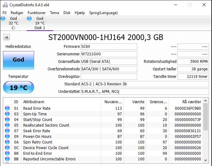Select the Start/Stop Count row name

point(38,119)
